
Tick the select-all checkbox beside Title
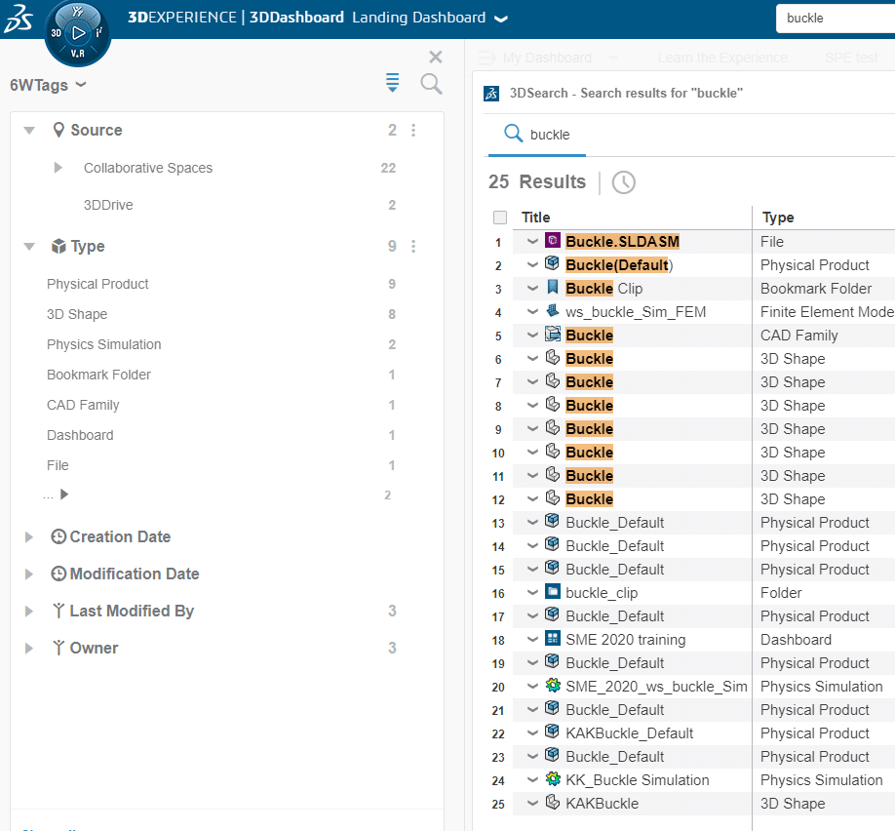point(500,218)
